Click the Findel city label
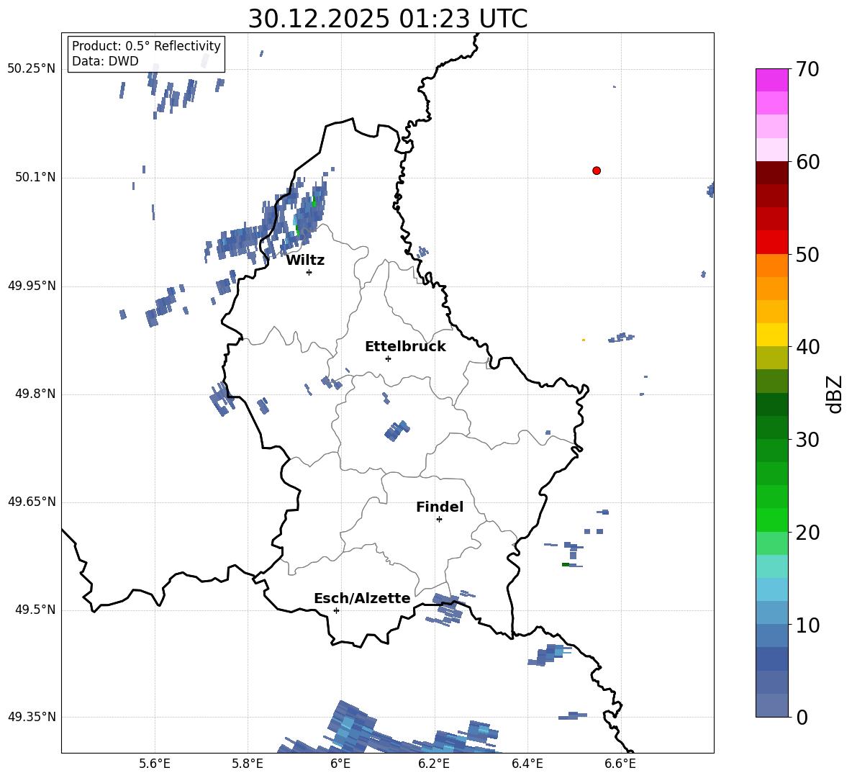This screenshot has height=778, width=852. (x=440, y=507)
